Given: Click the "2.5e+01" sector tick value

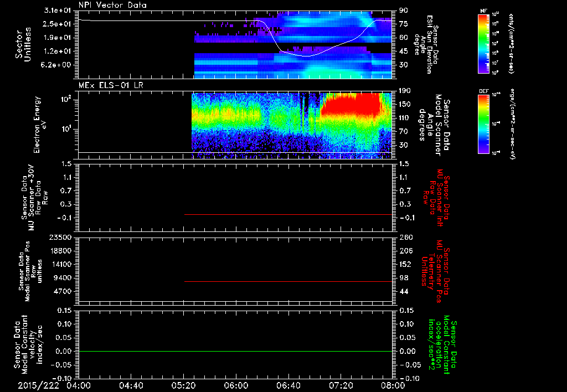Looking at the screenshot, I should [58, 24].
